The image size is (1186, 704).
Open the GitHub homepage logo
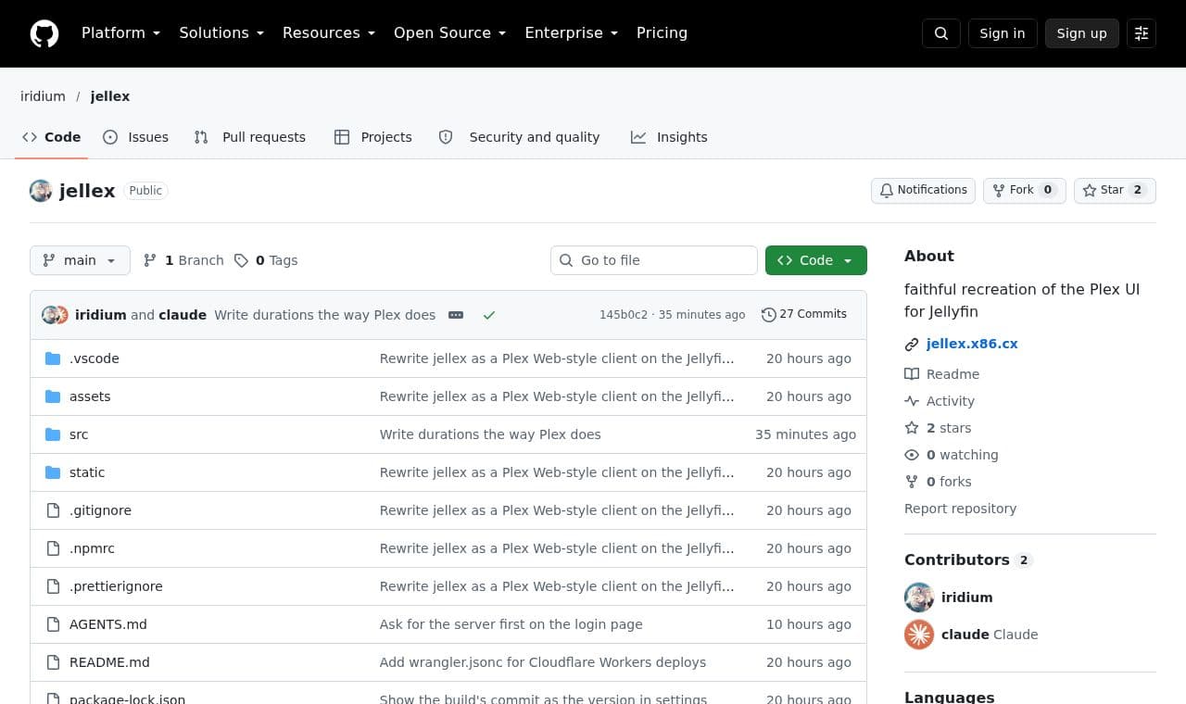44,33
